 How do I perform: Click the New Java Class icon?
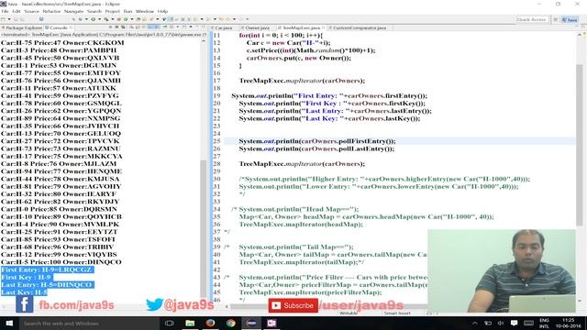(x=126, y=19)
